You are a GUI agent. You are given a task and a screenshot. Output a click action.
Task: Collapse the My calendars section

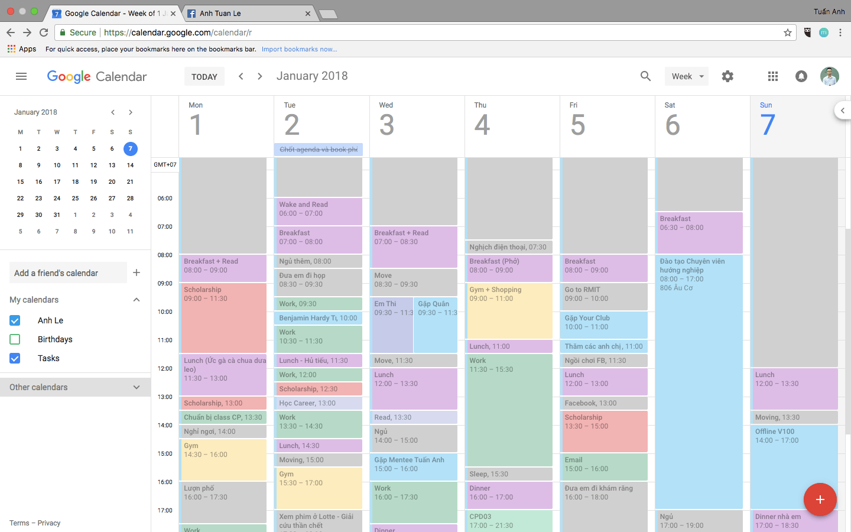pyautogui.click(x=137, y=300)
